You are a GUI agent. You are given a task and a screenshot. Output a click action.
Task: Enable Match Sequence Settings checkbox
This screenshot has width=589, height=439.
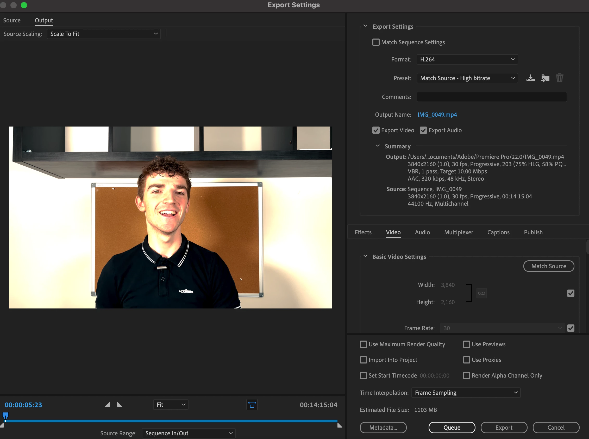[376, 42]
